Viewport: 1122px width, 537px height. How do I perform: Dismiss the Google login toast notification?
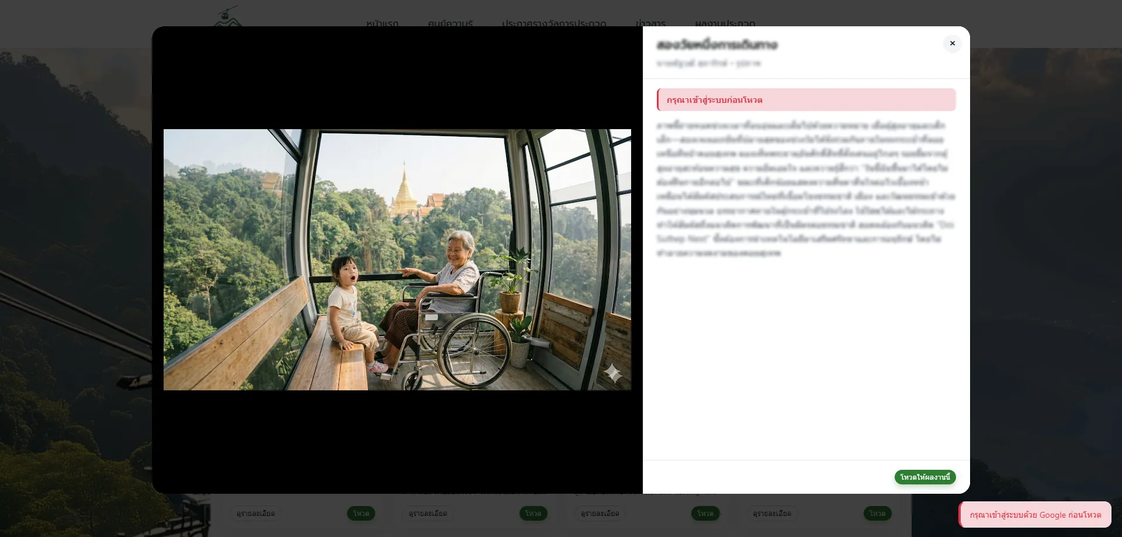[x=1035, y=515]
